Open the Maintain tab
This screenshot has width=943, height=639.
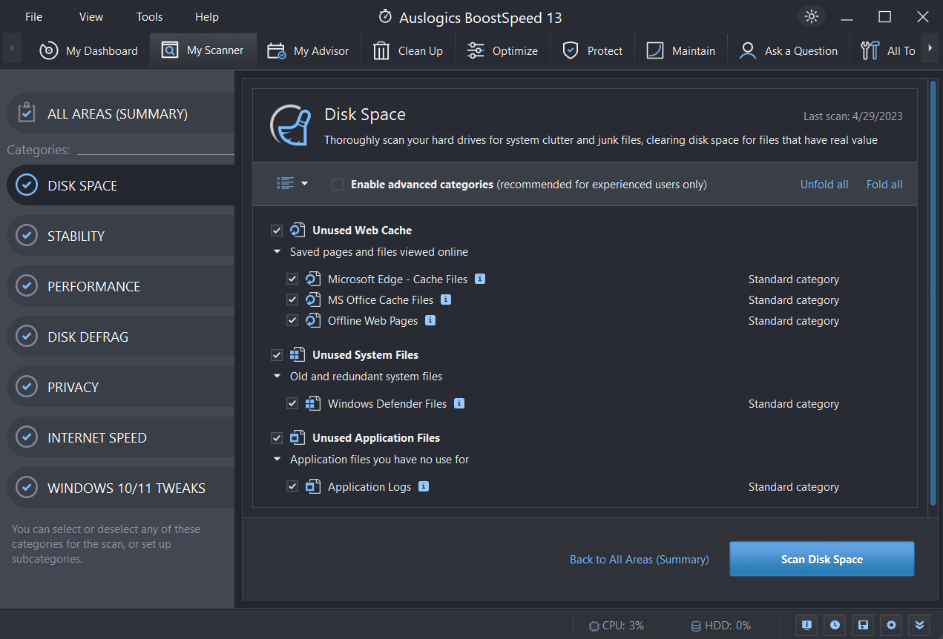tap(681, 50)
